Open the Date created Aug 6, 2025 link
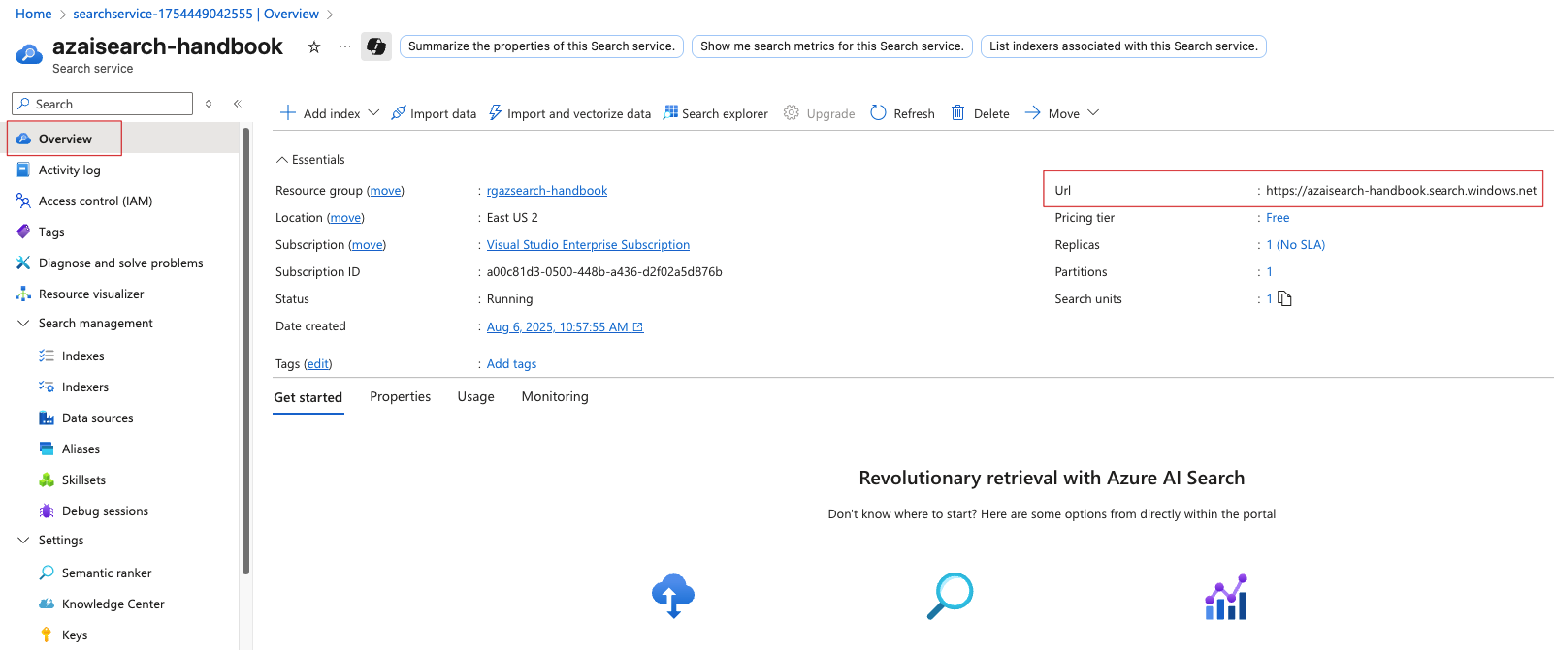The image size is (1554, 650). (x=565, y=326)
